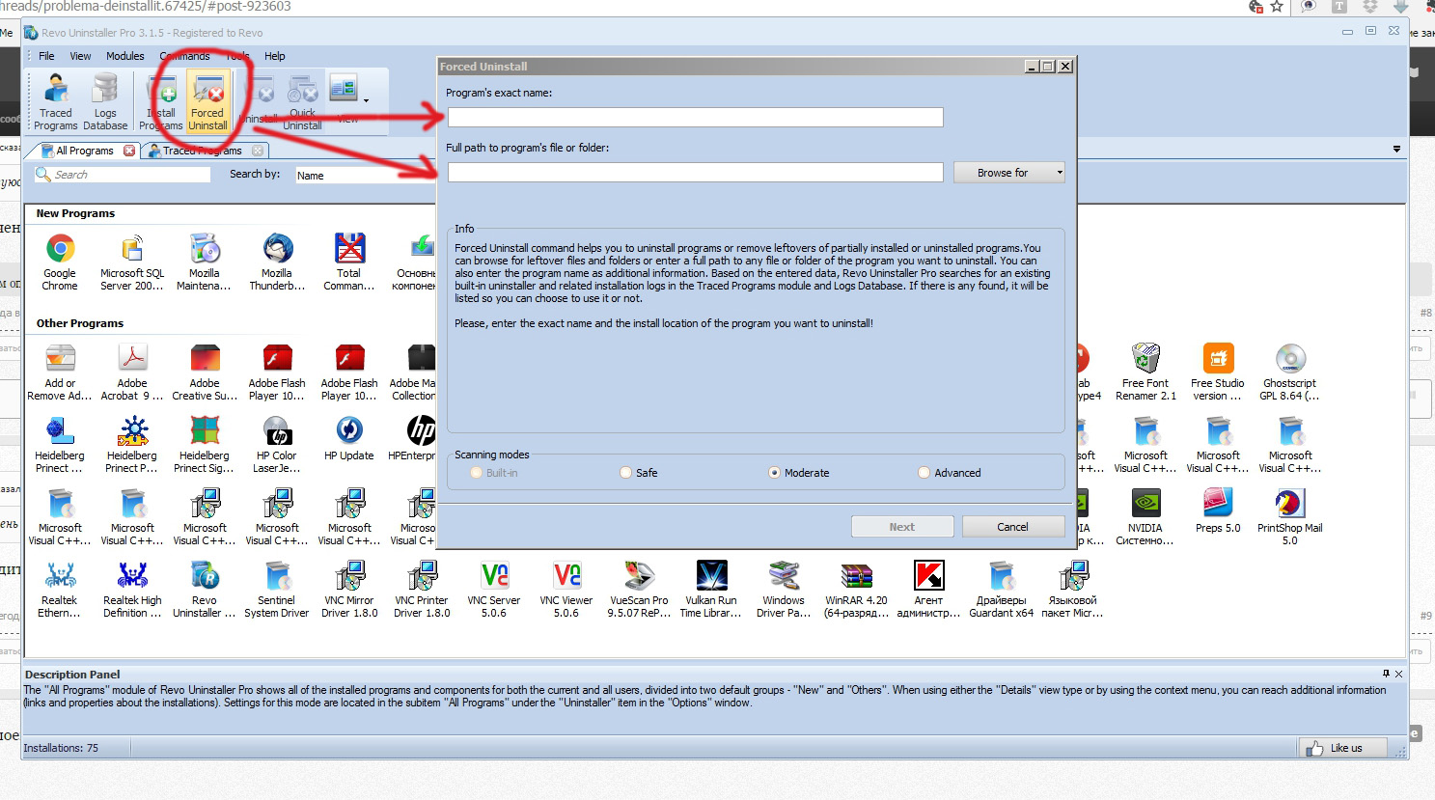Choose the Advanced scanning mode
1435x800 pixels.
[x=950, y=473]
